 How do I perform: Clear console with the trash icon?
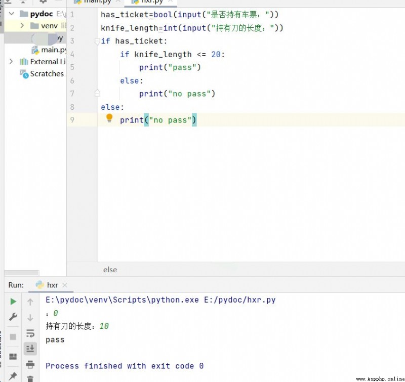[30, 378]
